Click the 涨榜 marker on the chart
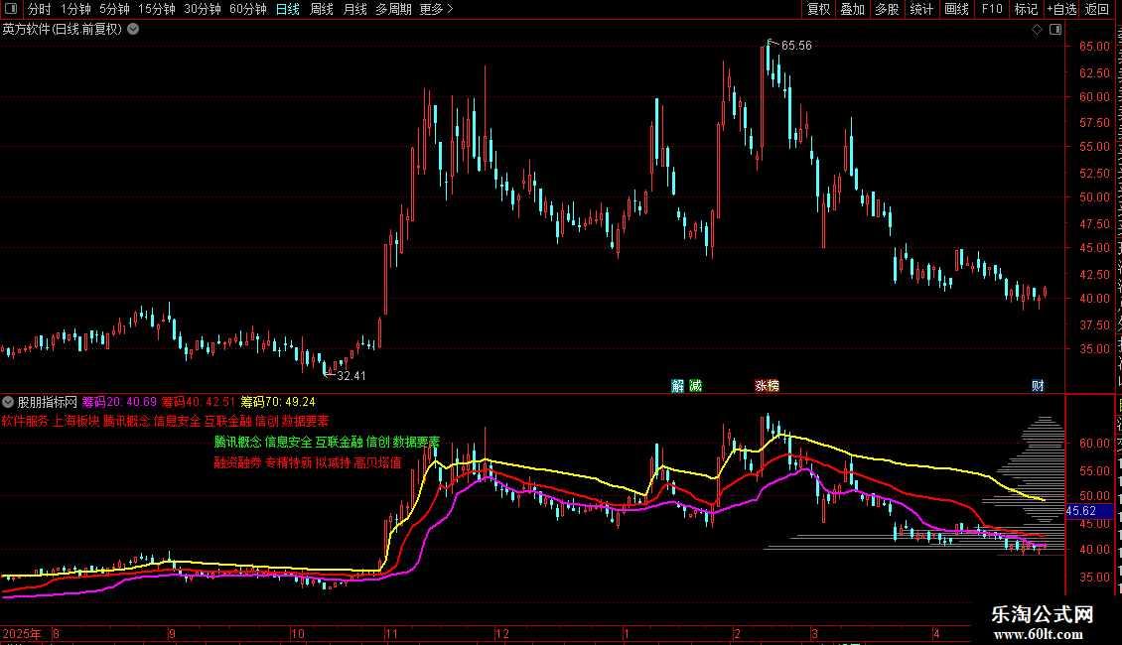 tap(767, 386)
